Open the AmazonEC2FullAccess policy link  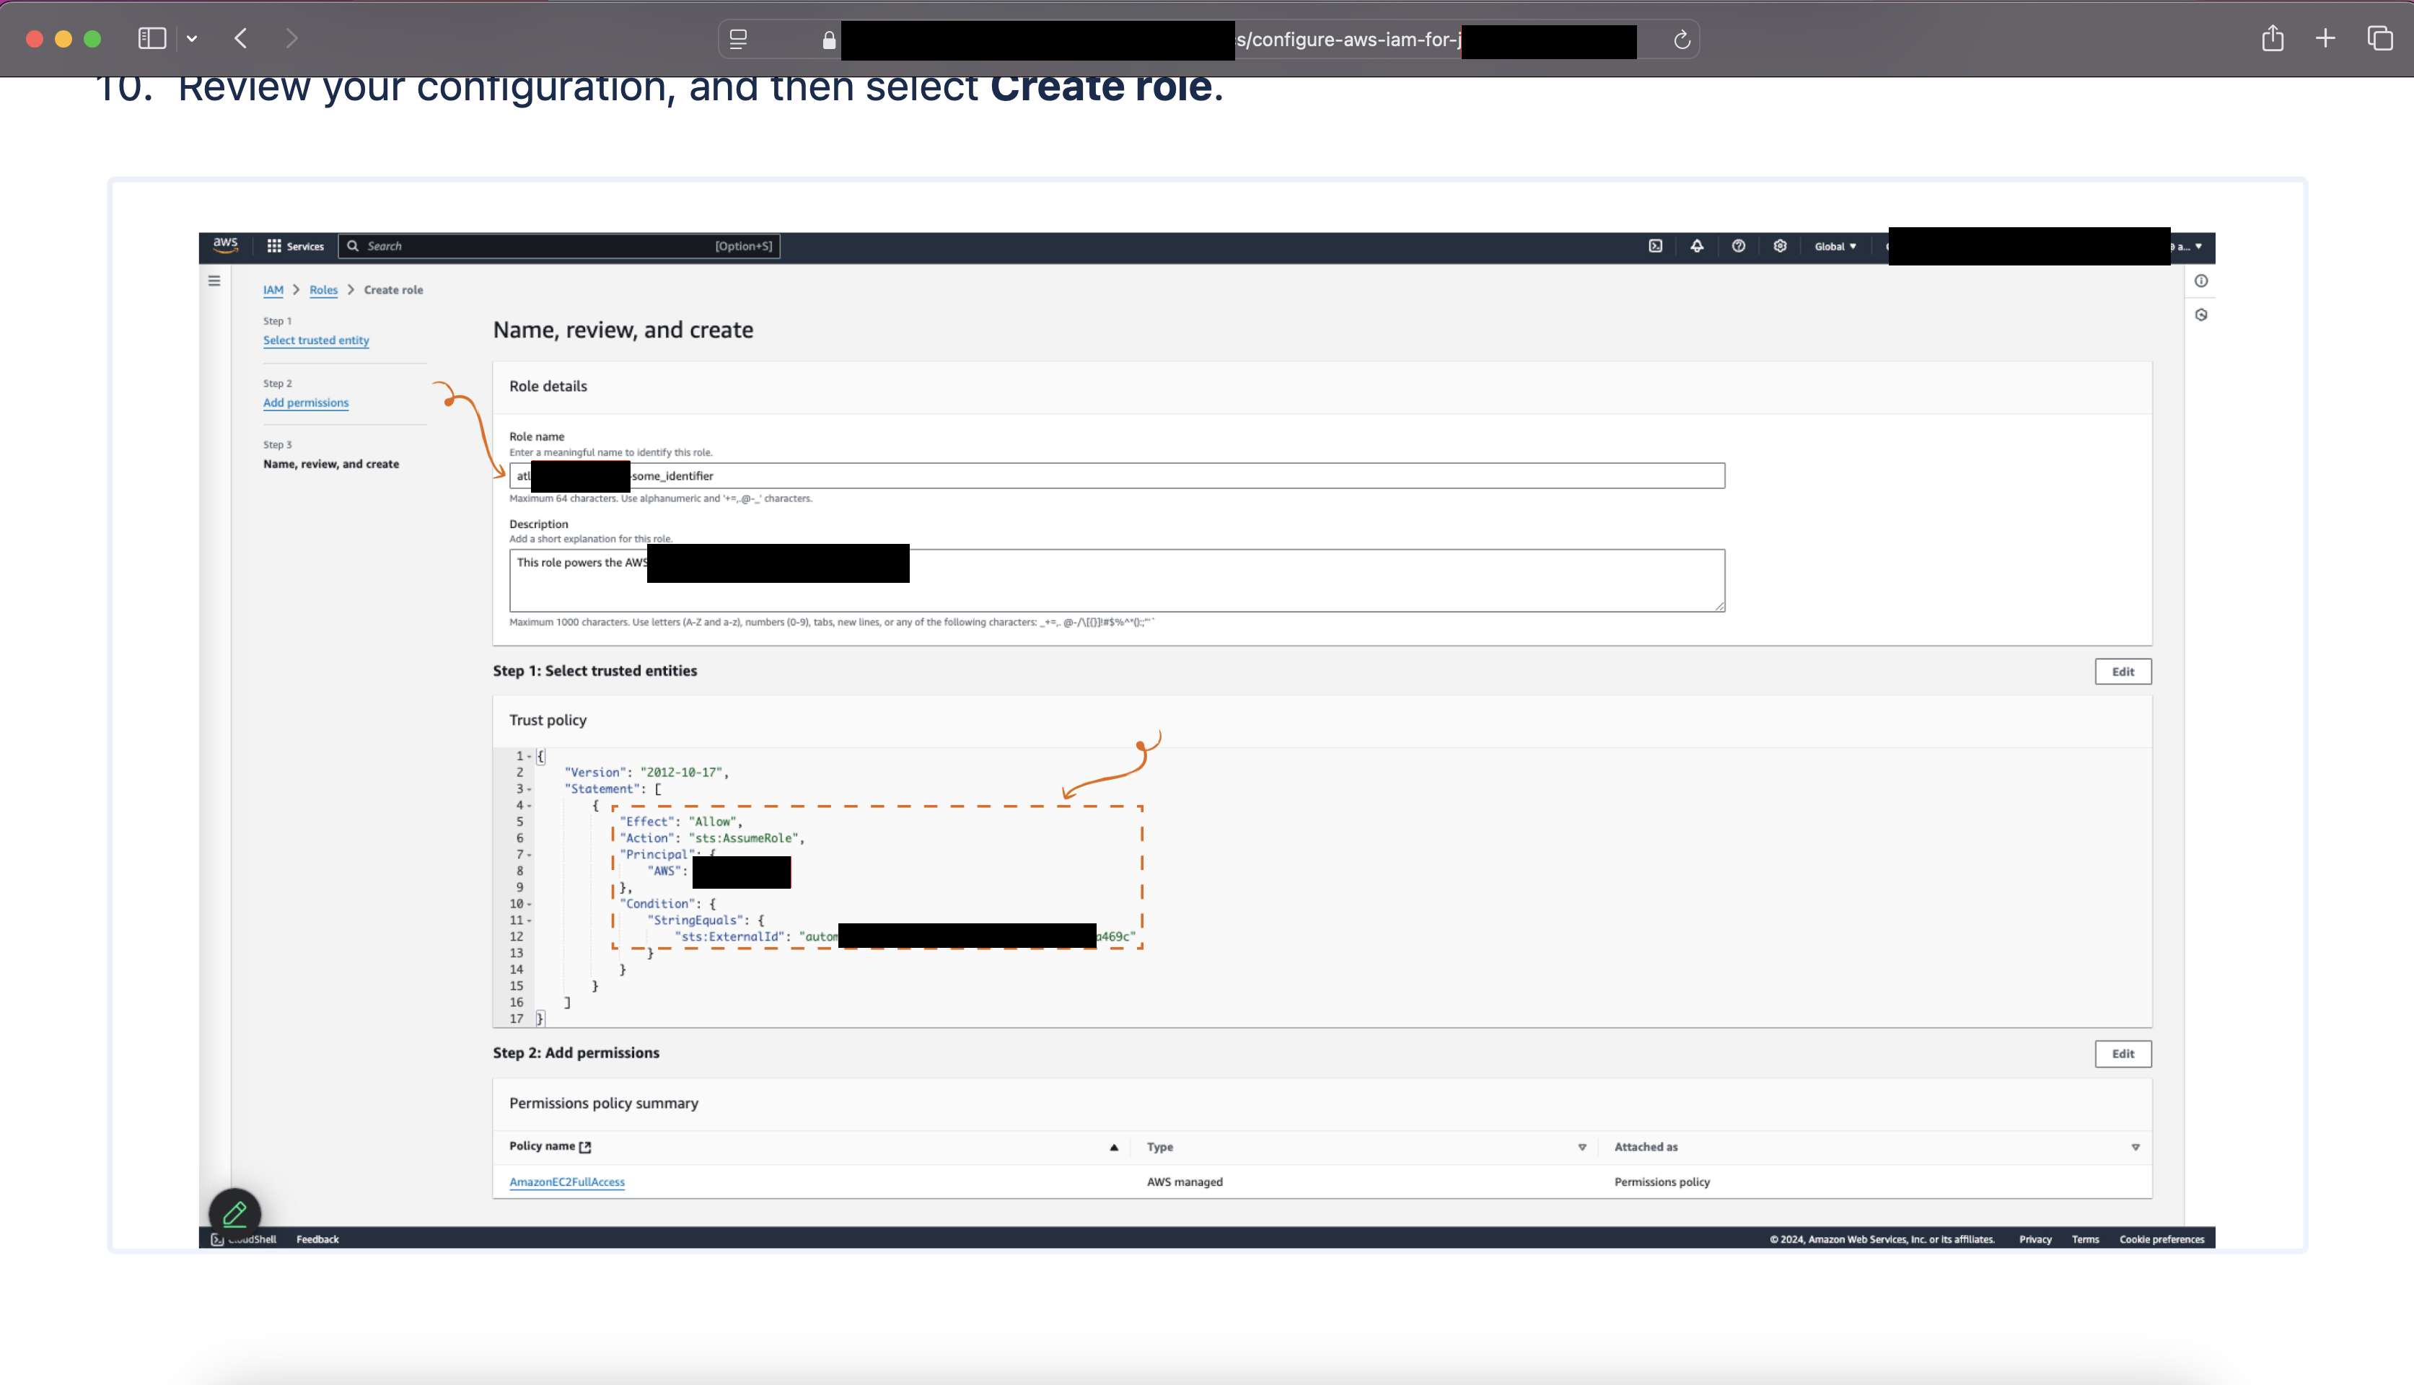tap(567, 1182)
